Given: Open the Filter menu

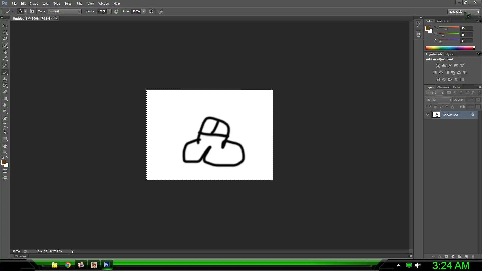Looking at the screenshot, I should pos(80,4).
